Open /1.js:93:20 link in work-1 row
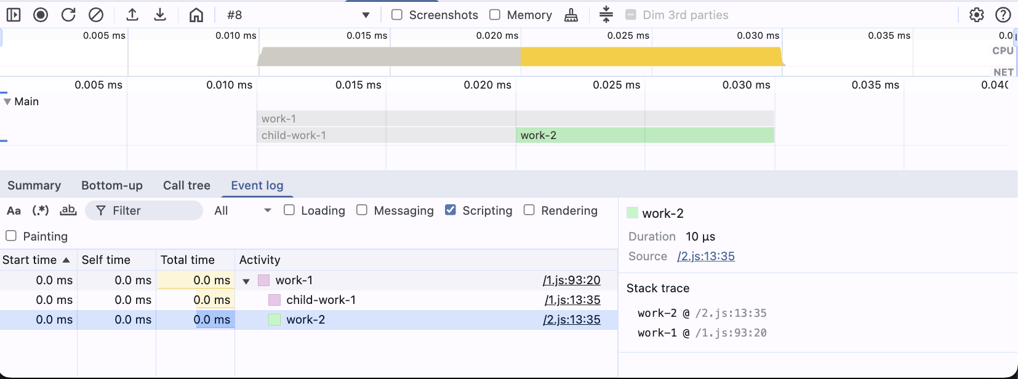1018x379 pixels. coord(571,281)
